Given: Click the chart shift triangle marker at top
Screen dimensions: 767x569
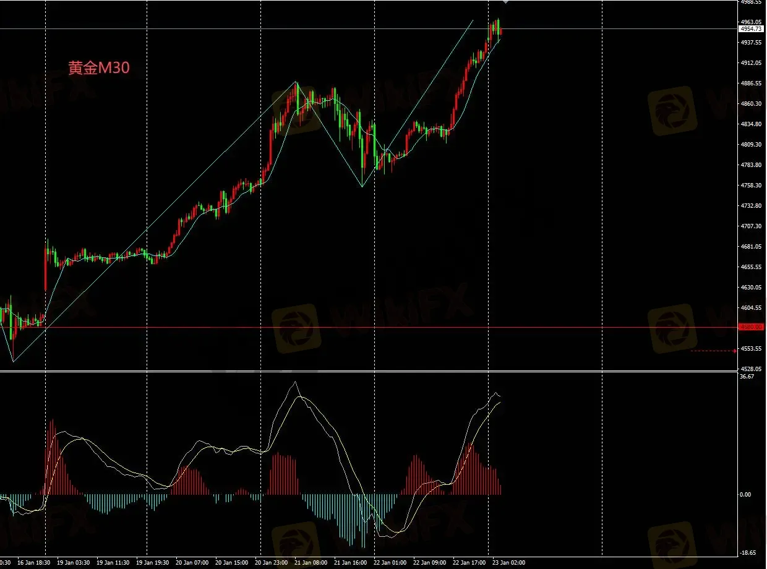Looking at the screenshot, I should [x=505, y=2].
